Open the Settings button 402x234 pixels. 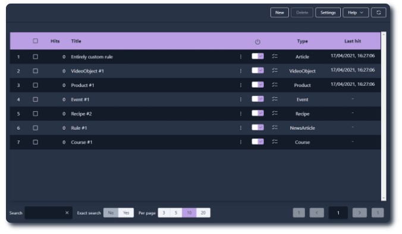(328, 12)
